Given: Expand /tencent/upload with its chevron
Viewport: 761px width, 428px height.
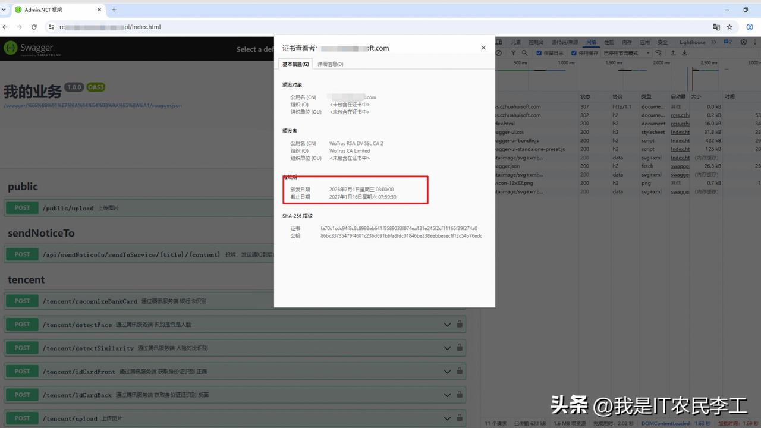Looking at the screenshot, I should pos(448,418).
